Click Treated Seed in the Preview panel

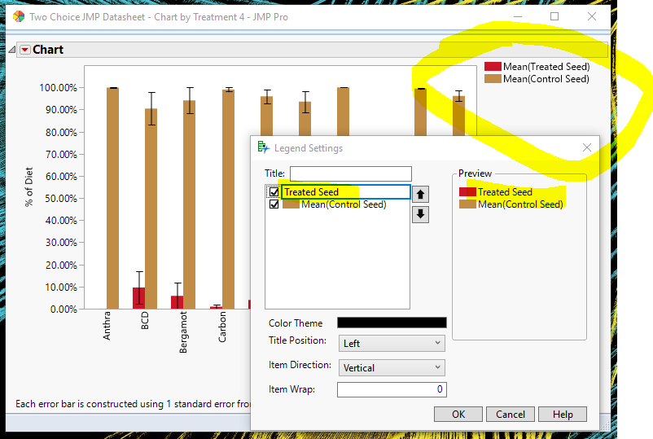[x=505, y=192]
